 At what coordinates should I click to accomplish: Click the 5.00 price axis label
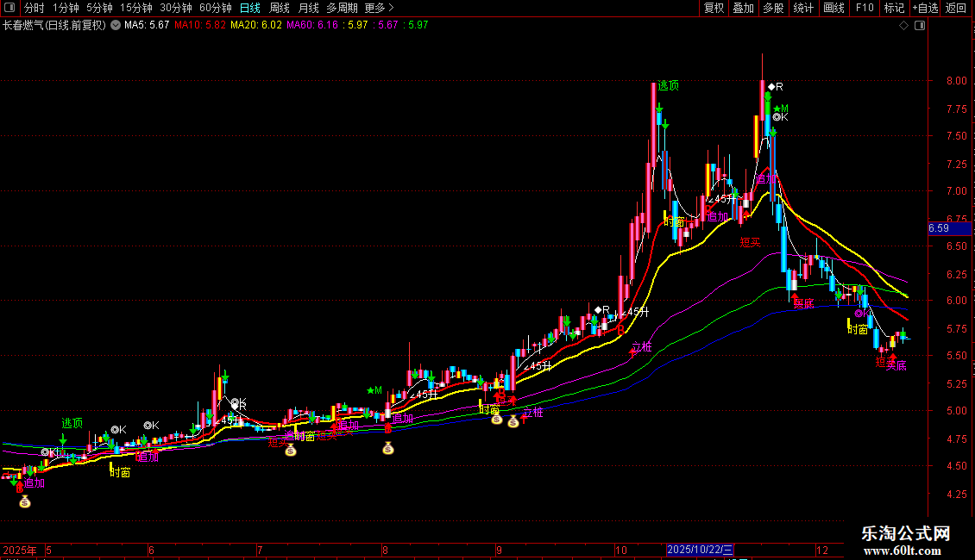click(x=956, y=411)
